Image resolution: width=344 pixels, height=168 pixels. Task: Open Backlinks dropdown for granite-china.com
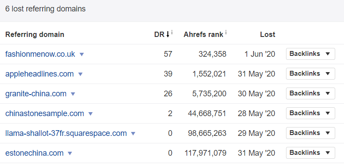pos(311,93)
